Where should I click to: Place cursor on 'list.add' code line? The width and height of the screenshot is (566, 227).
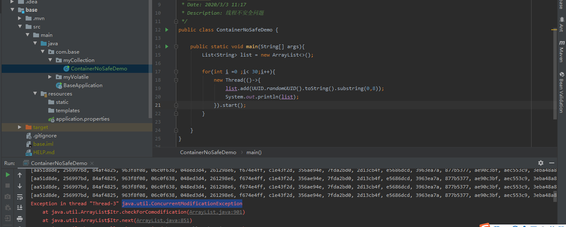pos(305,88)
